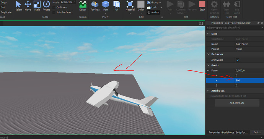The image size is (264, 139).
Task: Open the Run dropdown arrow
Action: tap(170, 13)
